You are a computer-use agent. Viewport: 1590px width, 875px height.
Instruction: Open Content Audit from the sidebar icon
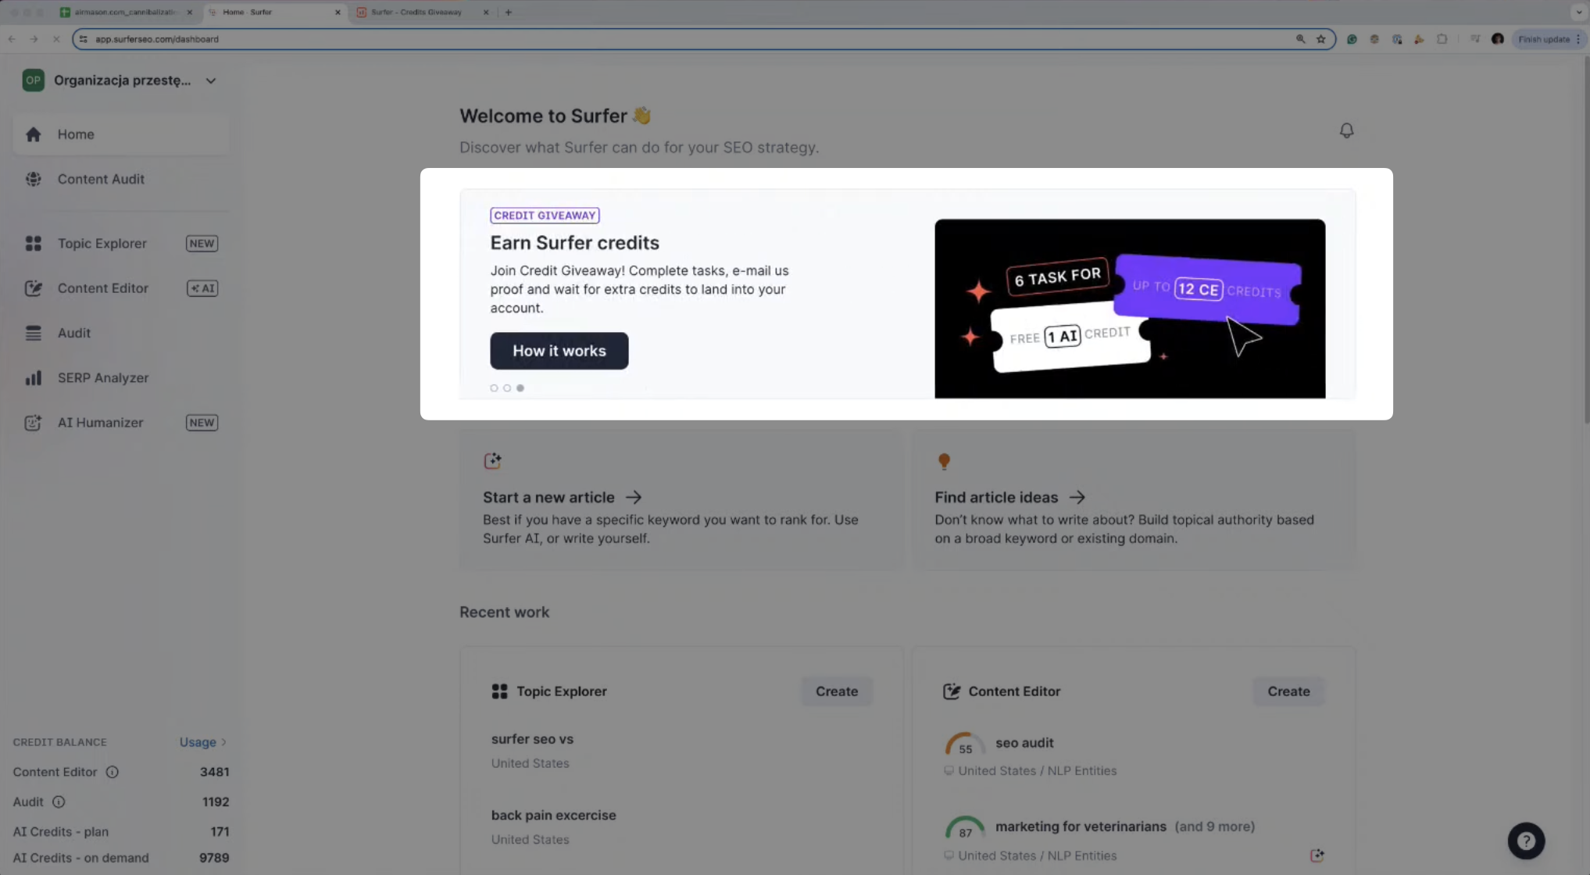point(34,179)
